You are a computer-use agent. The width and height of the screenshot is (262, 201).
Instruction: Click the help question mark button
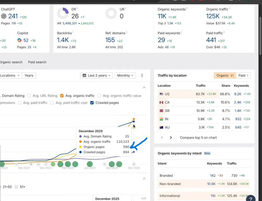pyautogui.click(x=251, y=198)
